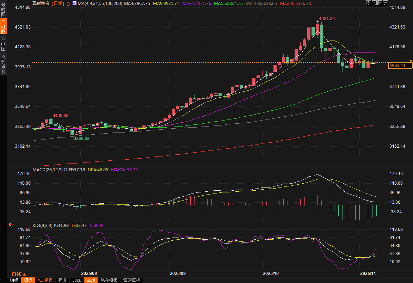This screenshot has height=283, width=413.
Task: Click the red sun-like icon left of KDJ
Action: [x=10, y=224]
